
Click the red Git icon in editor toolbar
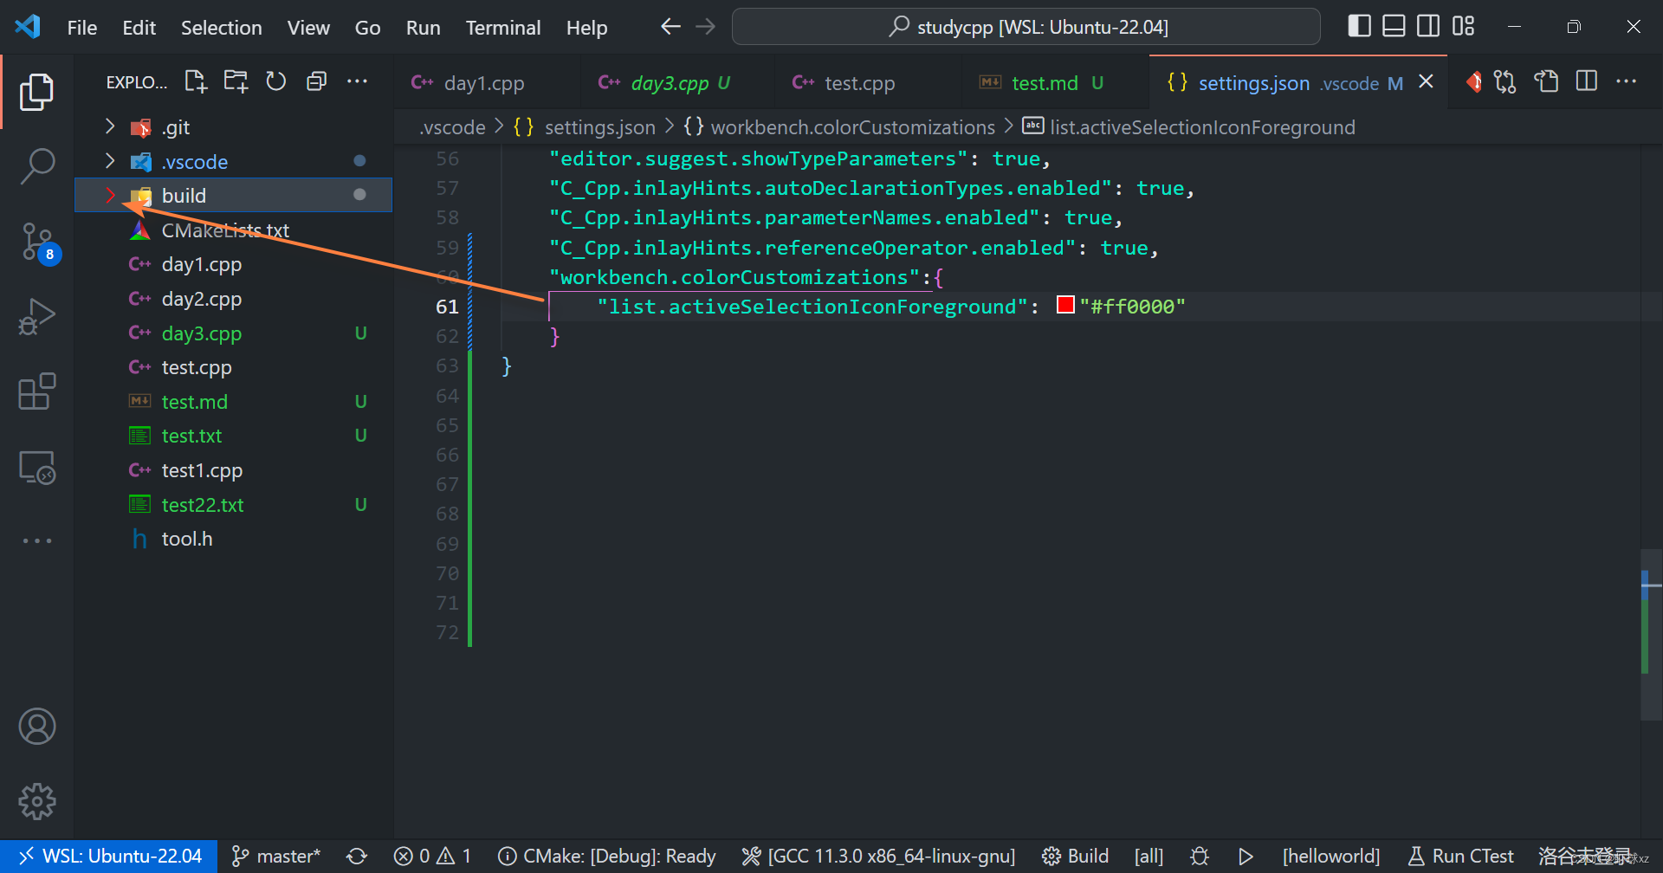pos(1473,82)
